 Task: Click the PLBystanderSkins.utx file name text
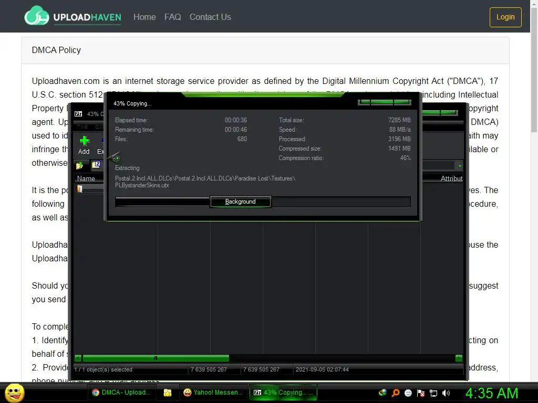tap(142, 185)
